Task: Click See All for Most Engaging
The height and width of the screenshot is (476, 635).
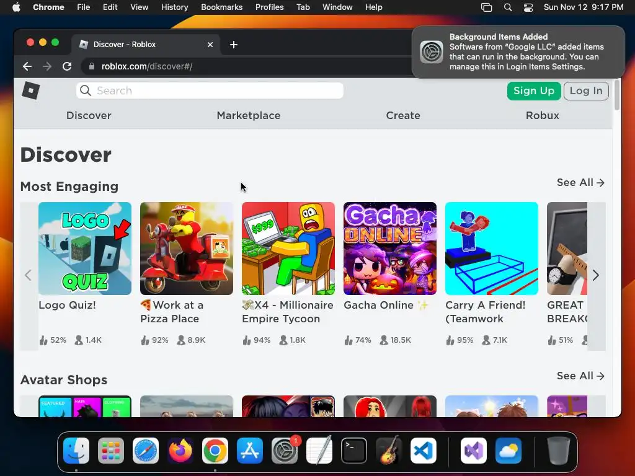Action: tap(580, 183)
